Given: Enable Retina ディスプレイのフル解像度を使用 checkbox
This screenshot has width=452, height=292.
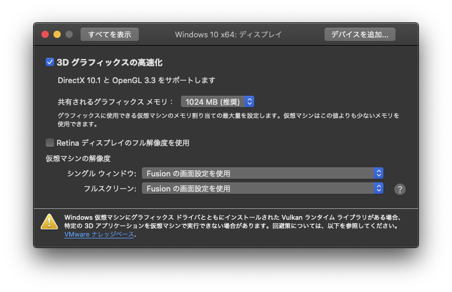Looking at the screenshot, I should point(49,143).
